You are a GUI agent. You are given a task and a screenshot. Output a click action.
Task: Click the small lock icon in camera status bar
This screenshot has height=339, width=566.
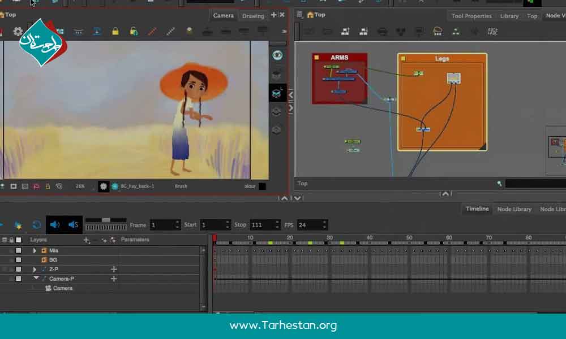48,186
